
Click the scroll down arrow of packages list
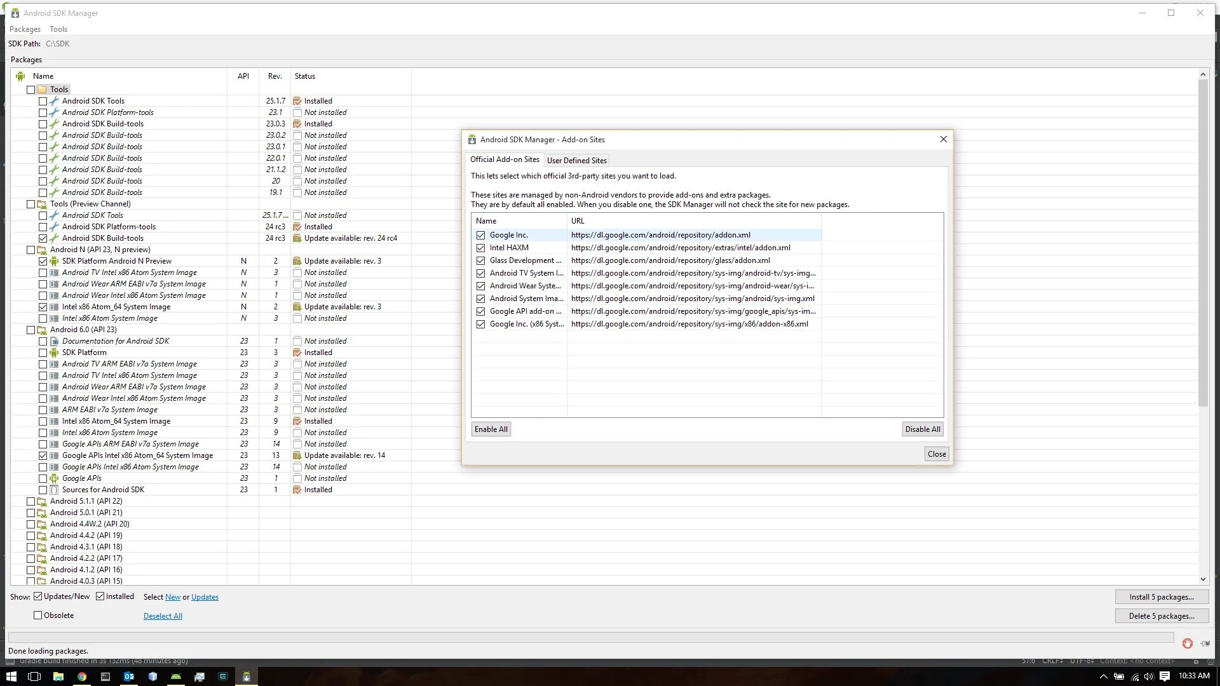coord(1203,579)
